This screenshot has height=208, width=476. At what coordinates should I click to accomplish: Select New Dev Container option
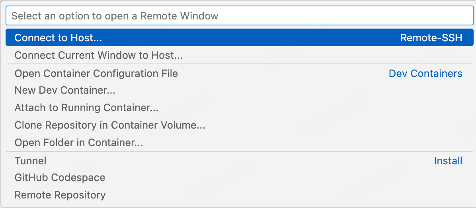pos(65,91)
